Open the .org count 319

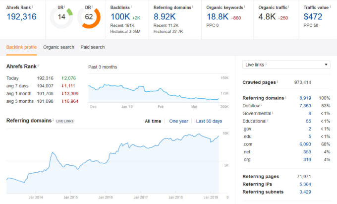(307, 160)
